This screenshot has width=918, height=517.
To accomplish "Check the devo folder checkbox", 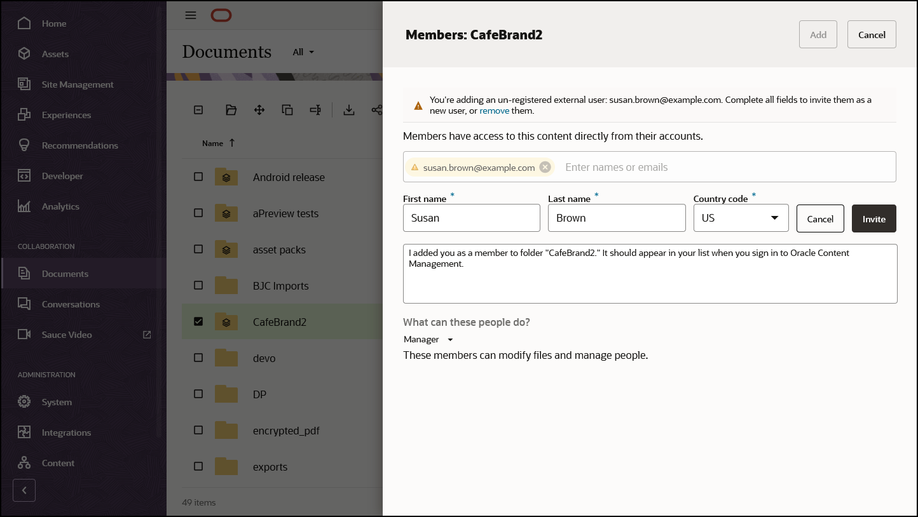I will 198,358.
